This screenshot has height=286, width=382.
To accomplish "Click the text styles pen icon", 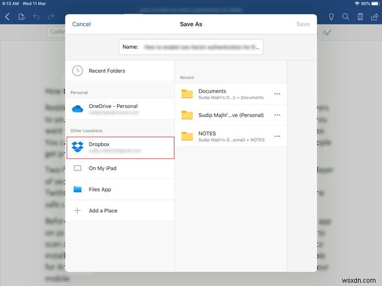I will click(x=327, y=32).
